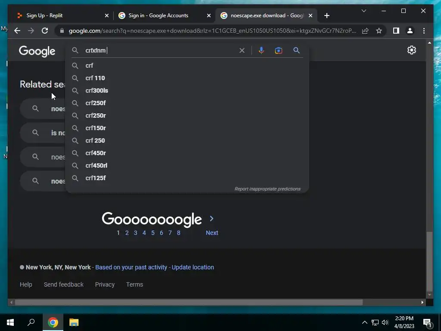441x331 pixels.
Task: Open Google quick settings gear
Action: coord(411,50)
